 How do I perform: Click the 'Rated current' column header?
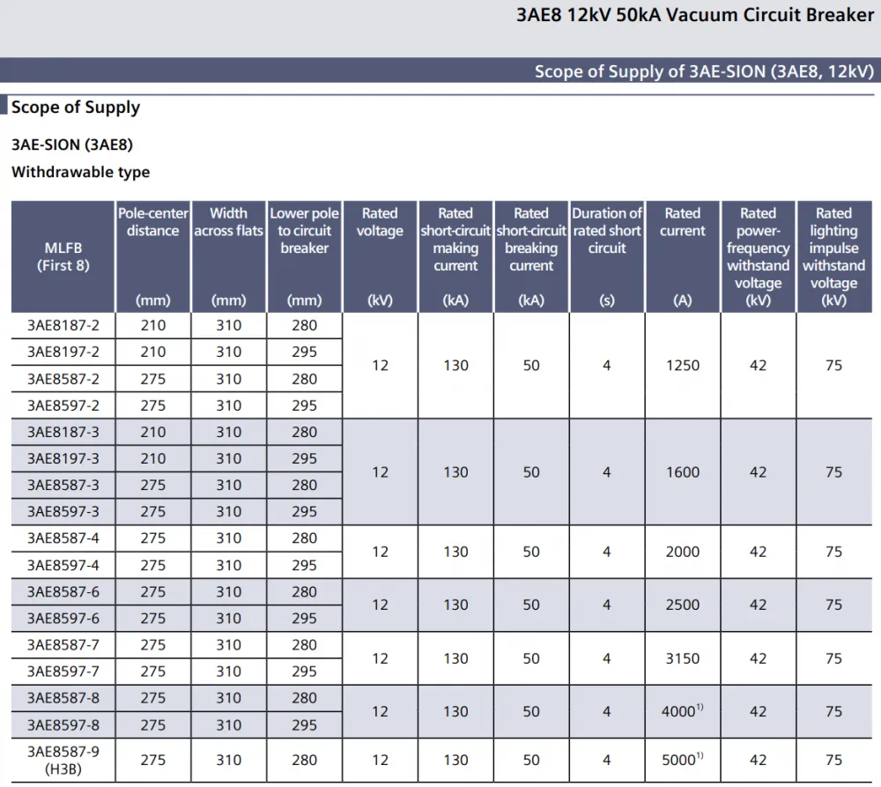(683, 256)
